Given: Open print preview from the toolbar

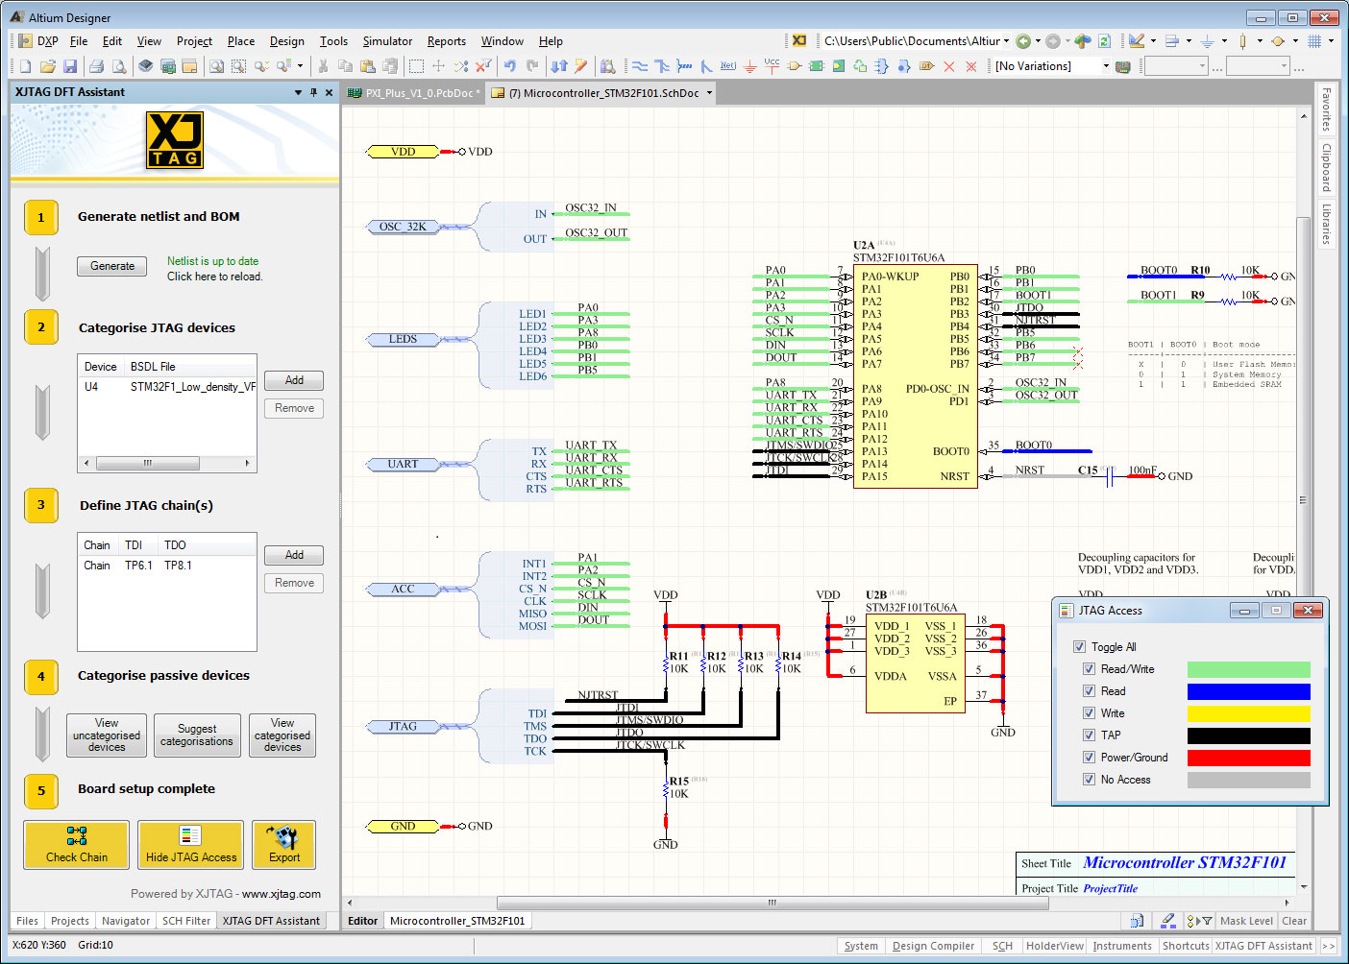Looking at the screenshot, I should tap(118, 66).
